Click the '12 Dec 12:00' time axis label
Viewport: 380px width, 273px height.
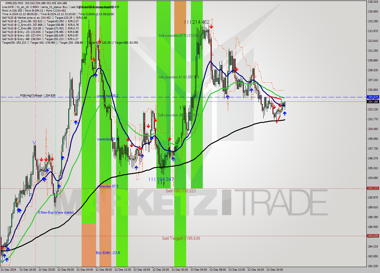click(122, 270)
